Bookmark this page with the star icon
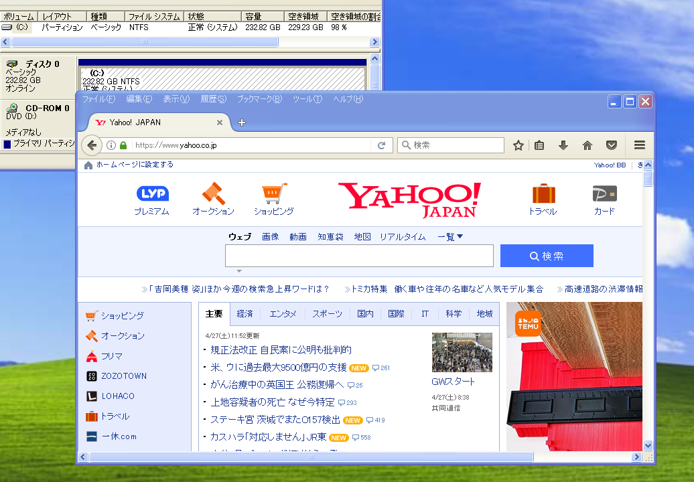Viewport: 694px width, 482px height. click(x=518, y=145)
